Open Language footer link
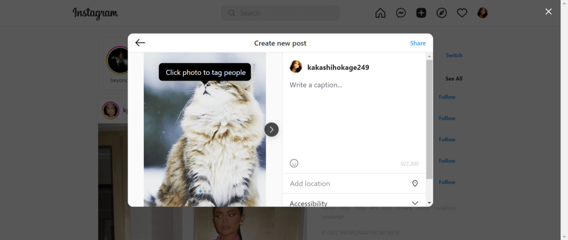 click(x=332, y=217)
